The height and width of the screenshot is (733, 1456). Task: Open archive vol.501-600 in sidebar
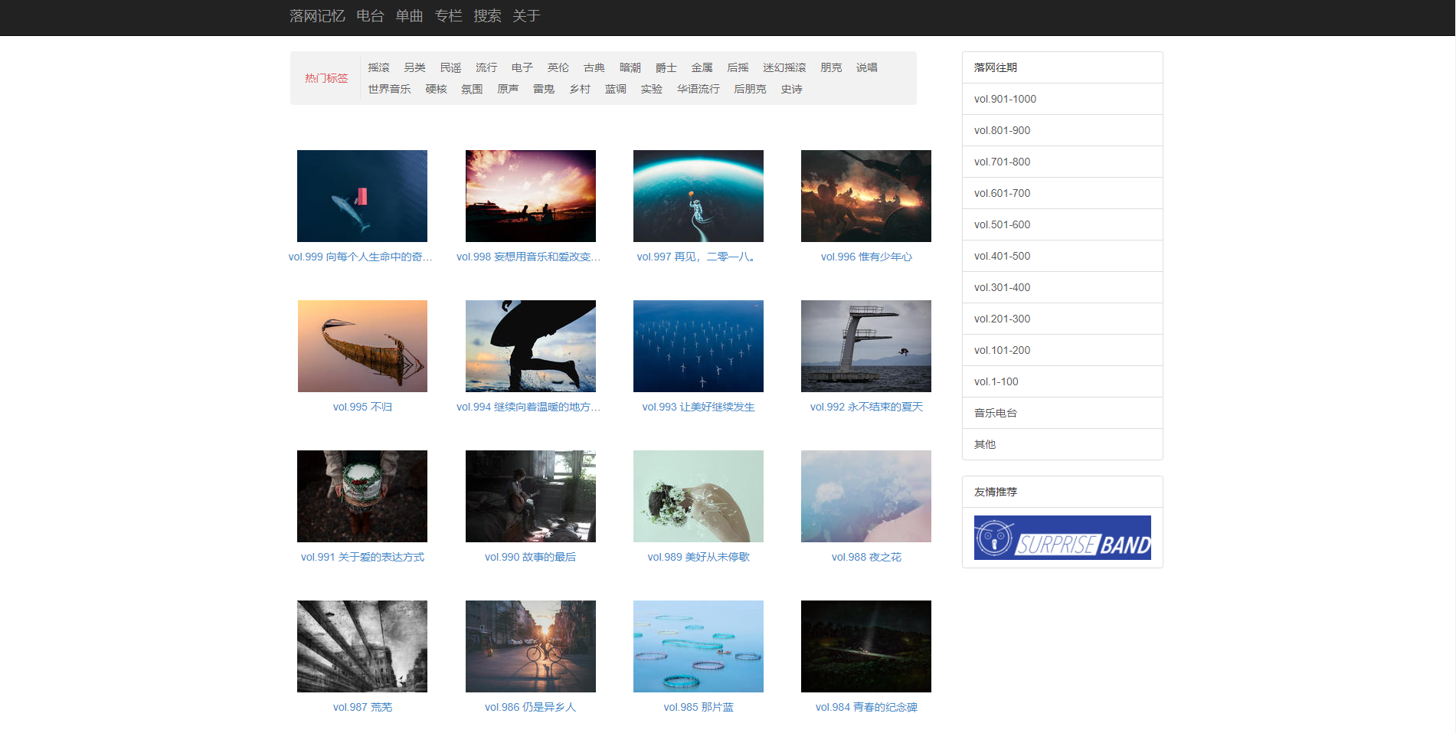click(1062, 224)
